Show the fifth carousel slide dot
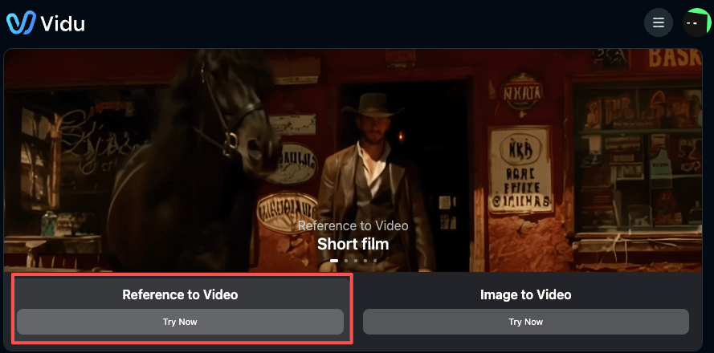 coord(374,261)
